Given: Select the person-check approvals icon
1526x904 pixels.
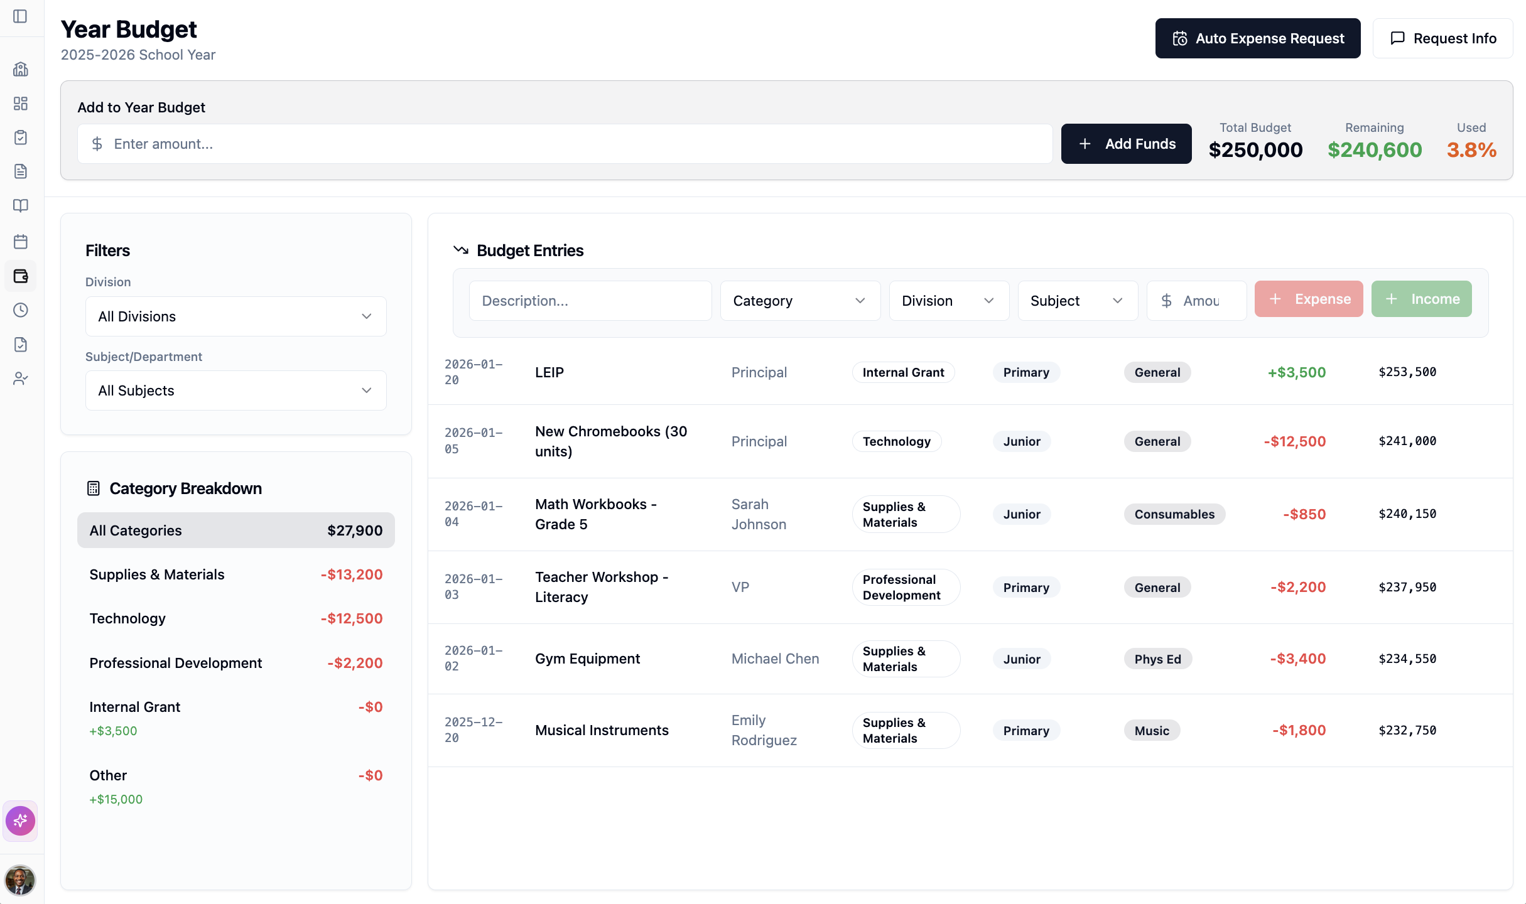Looking at the screenshot, I should 21,378.
